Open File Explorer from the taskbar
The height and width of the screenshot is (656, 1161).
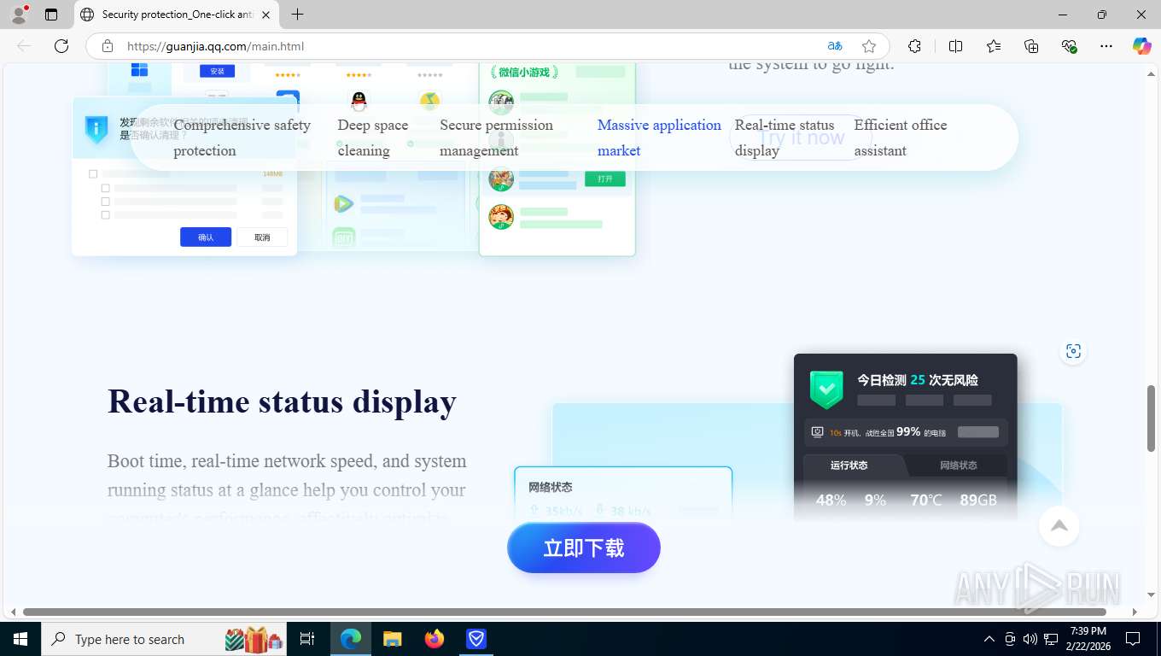click(392, 638)
